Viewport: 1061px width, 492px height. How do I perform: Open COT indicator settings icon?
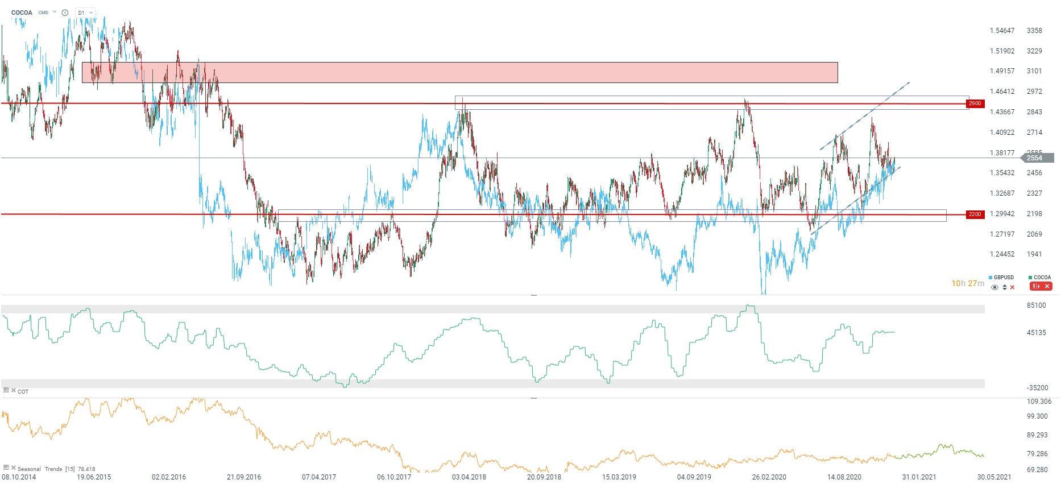tap(6, 390)
